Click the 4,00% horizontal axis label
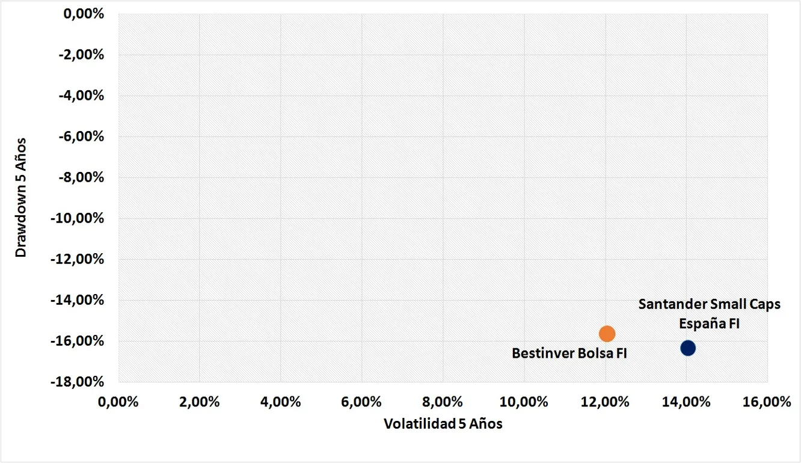Image resolution: width=801 pixels, height=463 pixels. tap(280, 402)
